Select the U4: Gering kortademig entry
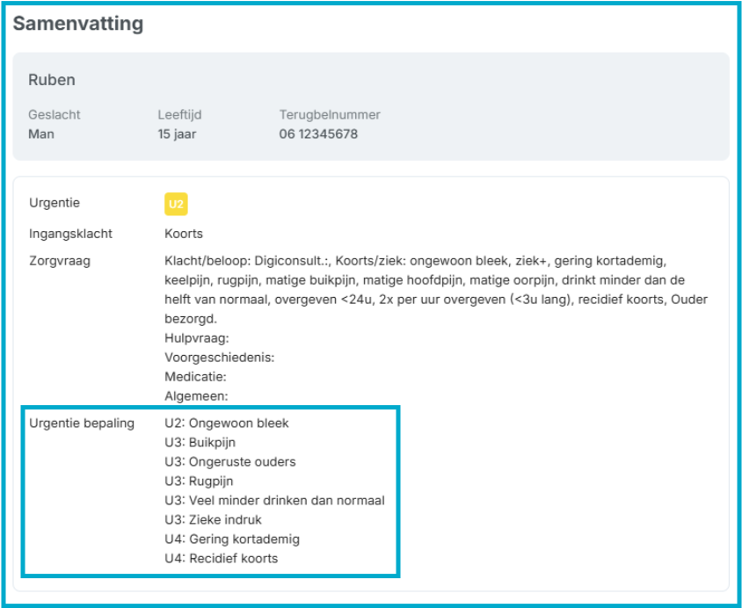The height and width of the screenshot is (608, 742). click(x=232, y=539)
